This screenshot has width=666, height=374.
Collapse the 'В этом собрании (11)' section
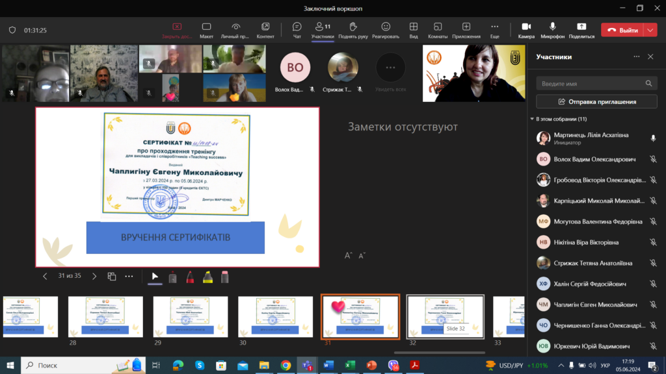(532, 119)
